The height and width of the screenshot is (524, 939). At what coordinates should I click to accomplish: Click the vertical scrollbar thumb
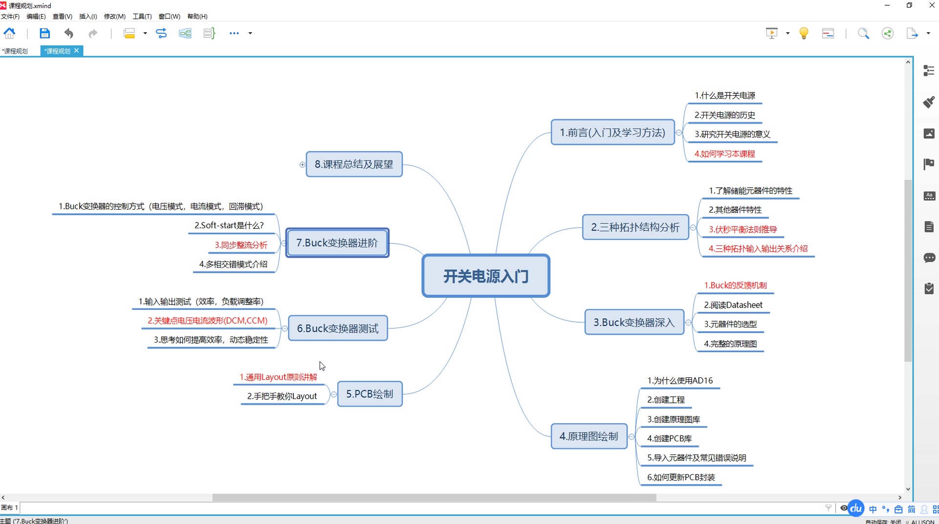point(908,271)
